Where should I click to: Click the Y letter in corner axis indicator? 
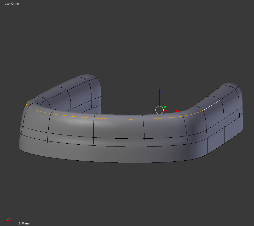click(10, 218)
